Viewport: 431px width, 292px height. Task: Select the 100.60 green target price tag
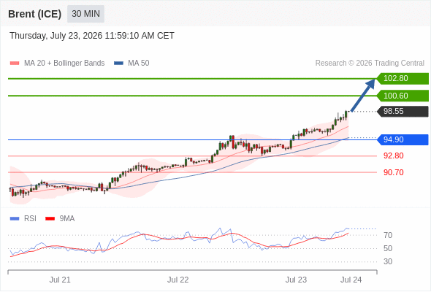(x=403, y=96)
